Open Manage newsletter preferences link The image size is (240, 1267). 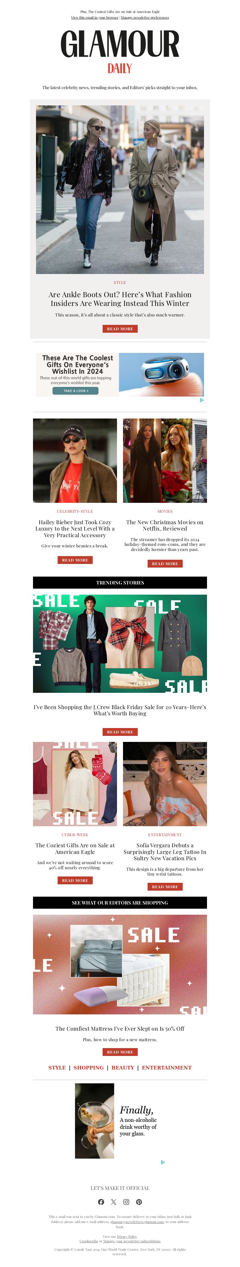(145, 17)
